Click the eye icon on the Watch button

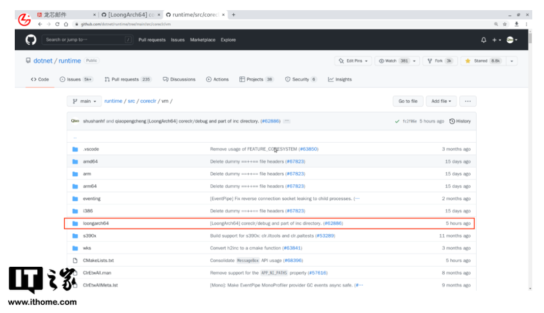382,61
